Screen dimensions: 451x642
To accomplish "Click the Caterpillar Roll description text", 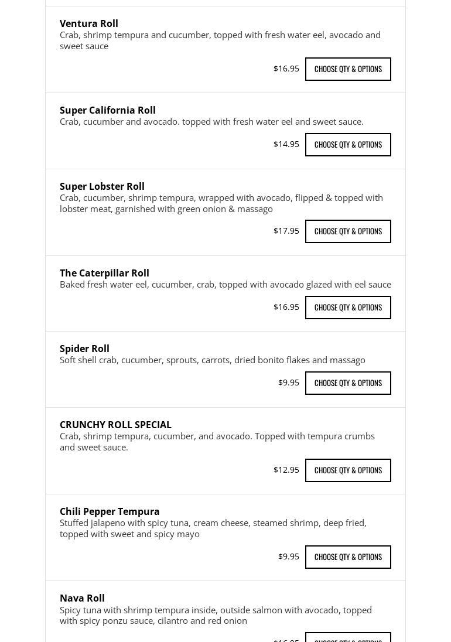I will [x=225, y=285].
